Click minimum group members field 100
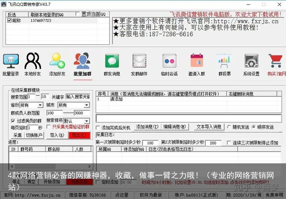 54,113
